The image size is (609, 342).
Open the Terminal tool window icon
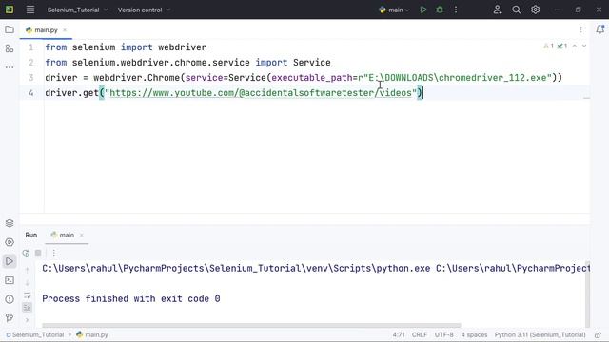(x=10, y=280)
